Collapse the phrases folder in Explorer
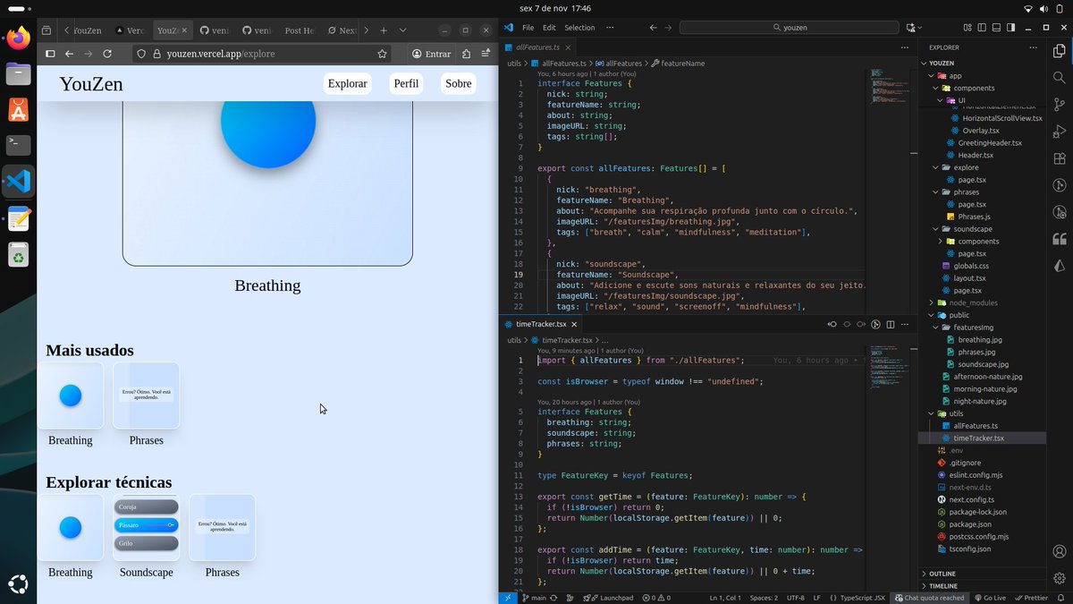1073x604 pixels. point(983,191)
